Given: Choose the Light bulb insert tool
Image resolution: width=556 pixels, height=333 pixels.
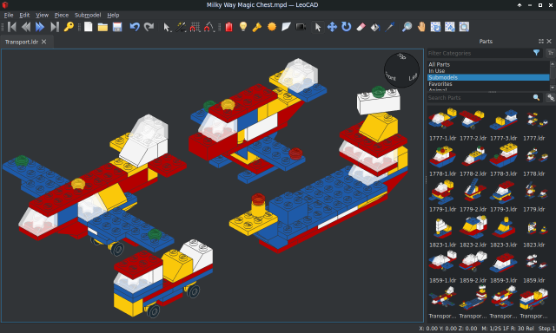Looking at the screenshot, I should [x=243, y=27].
